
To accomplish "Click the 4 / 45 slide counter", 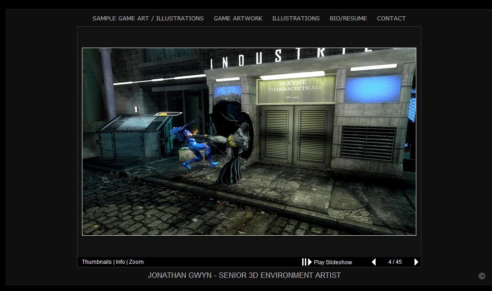I will pyautogui.click(x=395, y=262).
